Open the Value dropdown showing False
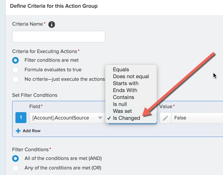The height and width of the screenshot is (175, 223). 197,118
